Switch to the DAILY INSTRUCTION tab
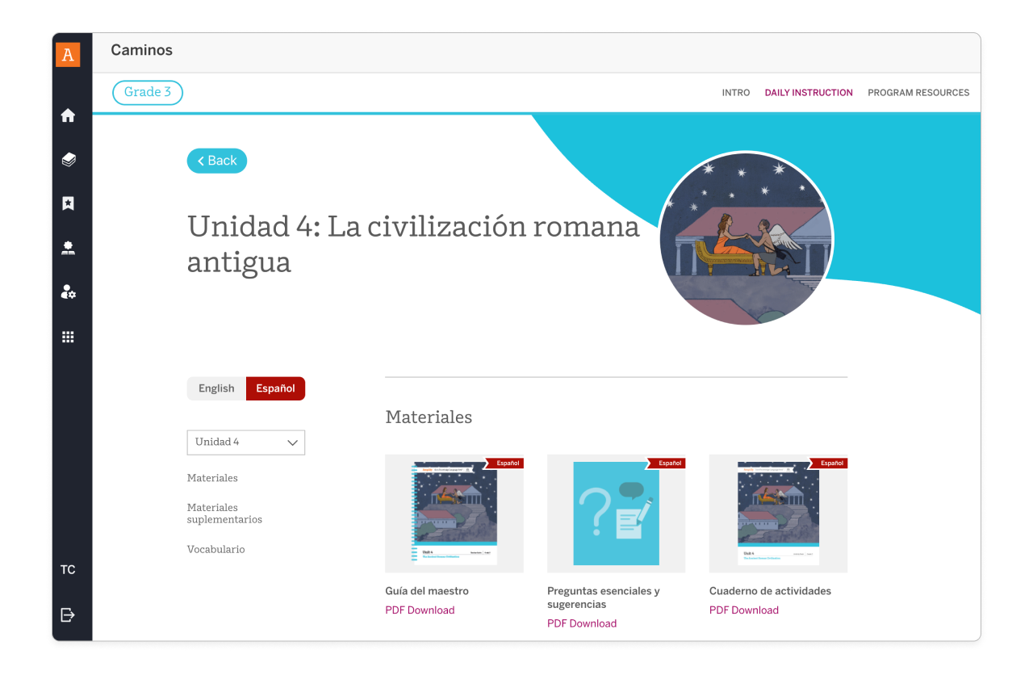 point(809,92)
